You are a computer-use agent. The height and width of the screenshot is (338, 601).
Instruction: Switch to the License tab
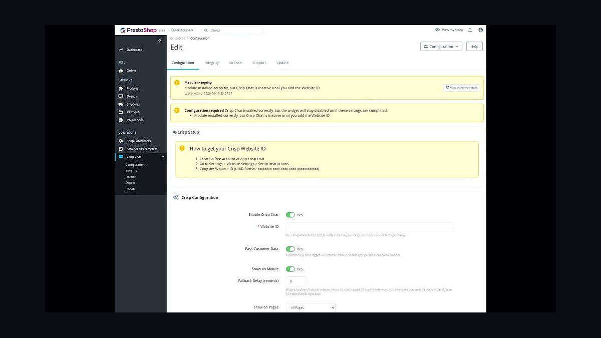click(235, 63)
